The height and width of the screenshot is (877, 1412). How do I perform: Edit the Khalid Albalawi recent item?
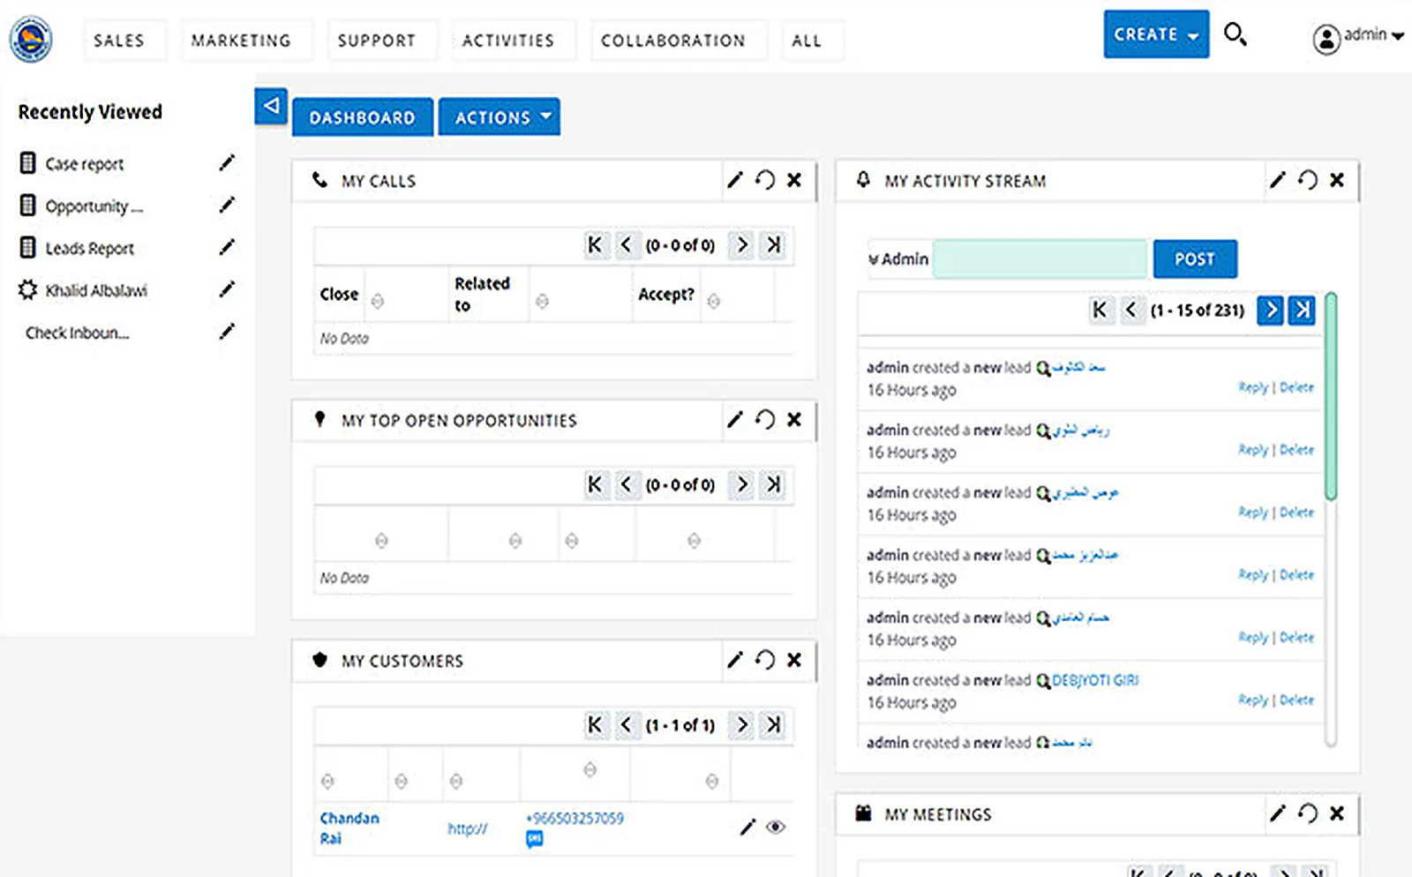(x=227, y=289)
